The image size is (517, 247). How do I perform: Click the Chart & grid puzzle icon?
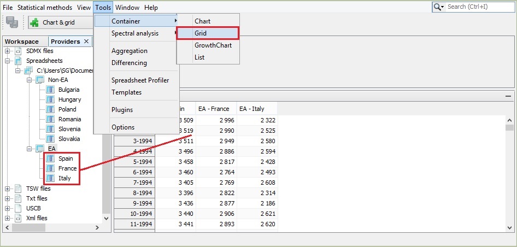(34, 22)
